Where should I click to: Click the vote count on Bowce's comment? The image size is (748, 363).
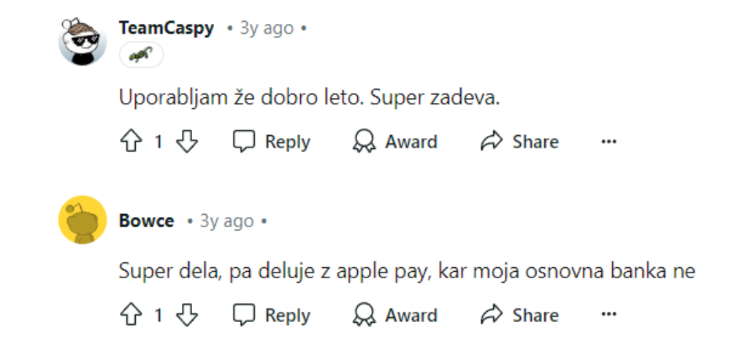[x=158, y=316]
